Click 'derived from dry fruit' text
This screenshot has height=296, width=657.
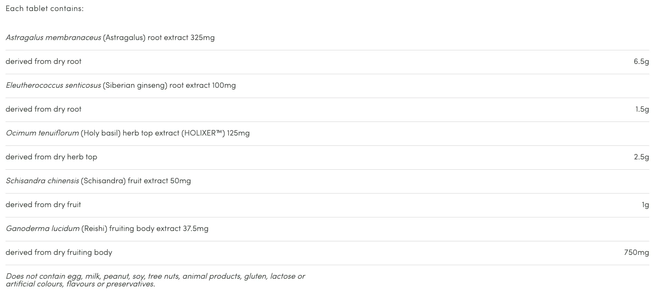tap(43, 205)
